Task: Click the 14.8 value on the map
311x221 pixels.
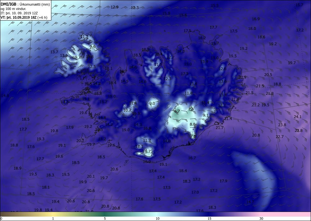Action: (x=102, y=118)
